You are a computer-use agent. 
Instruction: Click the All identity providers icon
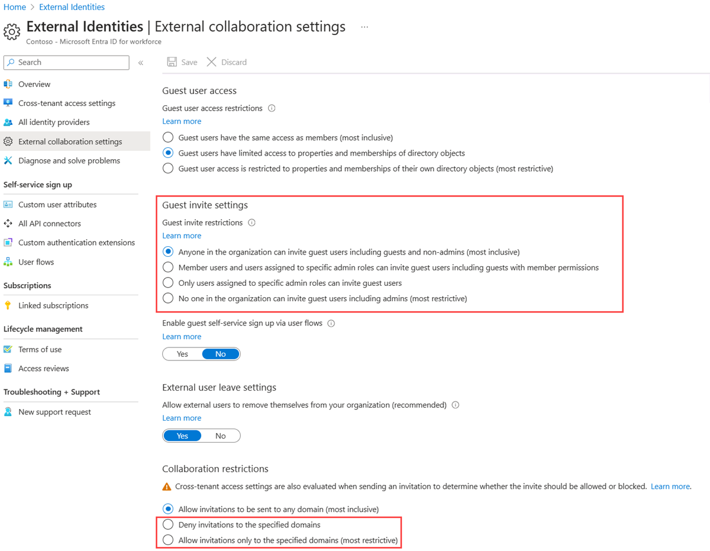[x=8, y=122]
